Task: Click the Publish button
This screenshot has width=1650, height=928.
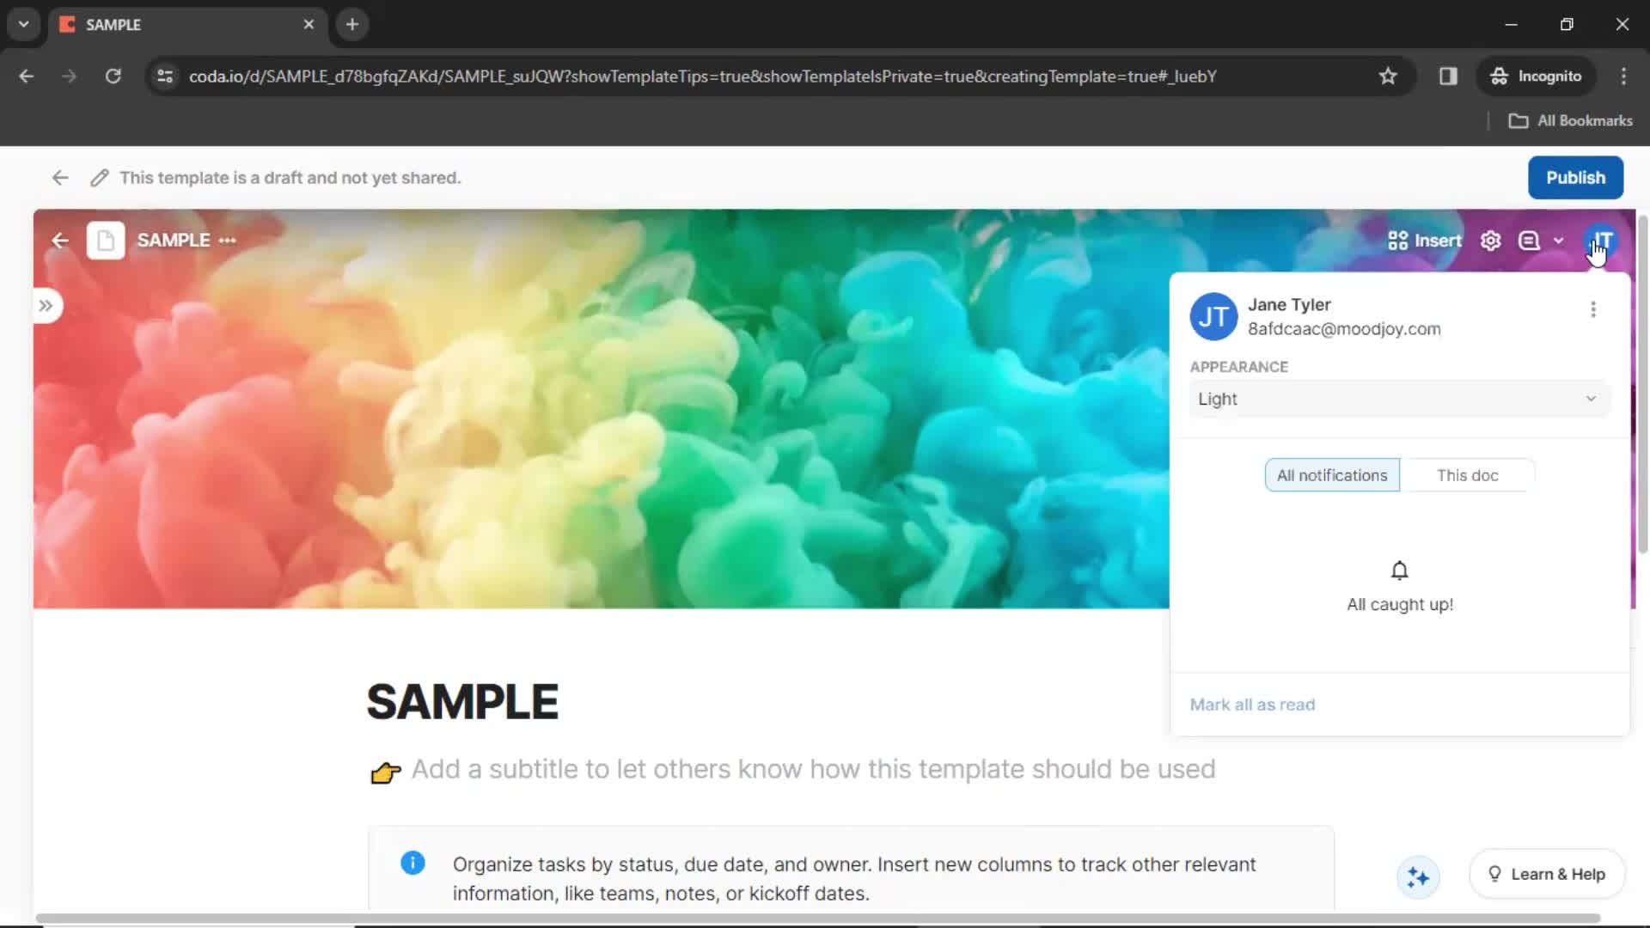Action: tap(1576, 177)
